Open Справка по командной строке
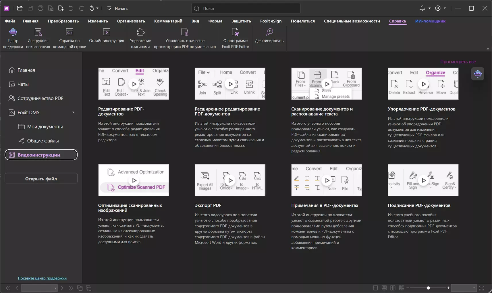This screenshot has height=293, width=492. [x=70, y=38]
